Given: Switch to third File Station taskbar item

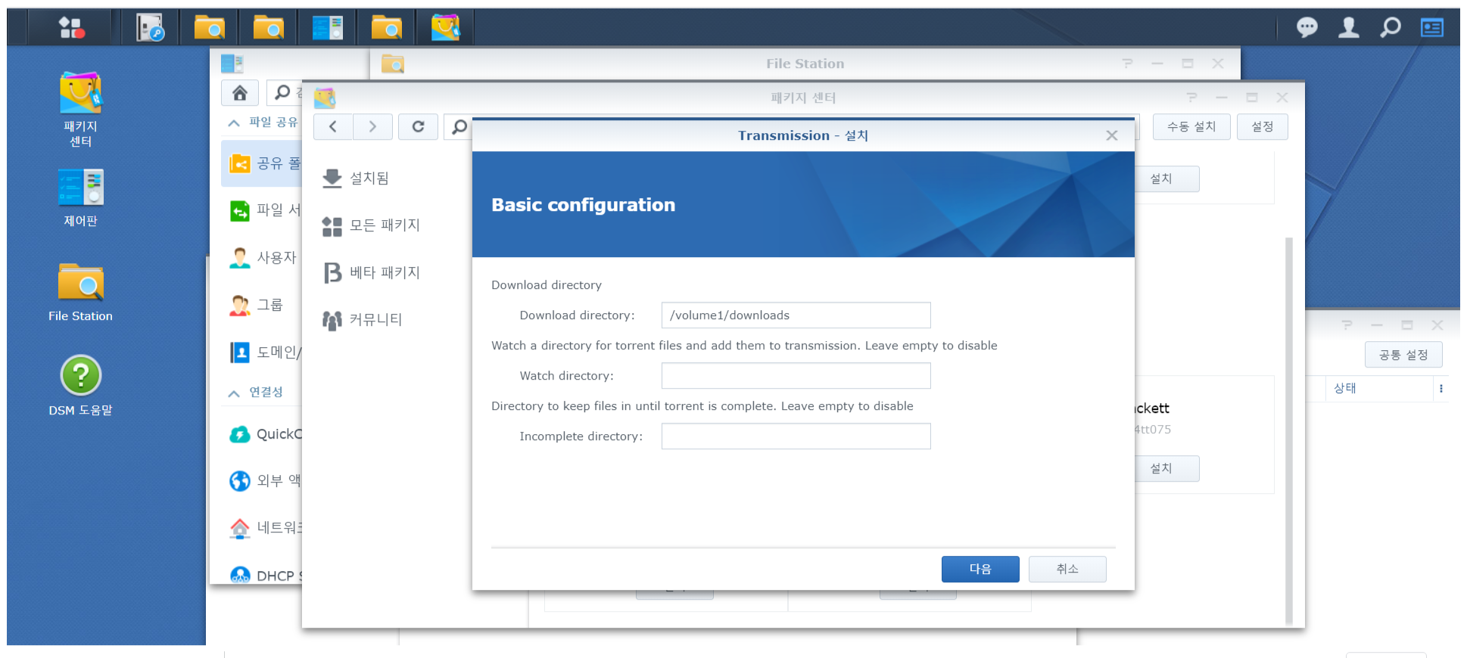Looking at the screenshot, I should point(387,28).
